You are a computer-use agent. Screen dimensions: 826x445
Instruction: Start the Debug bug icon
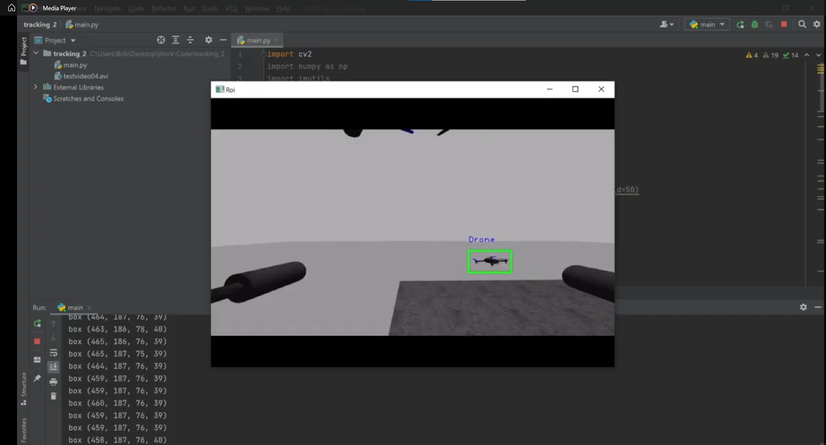pos(754,24)
